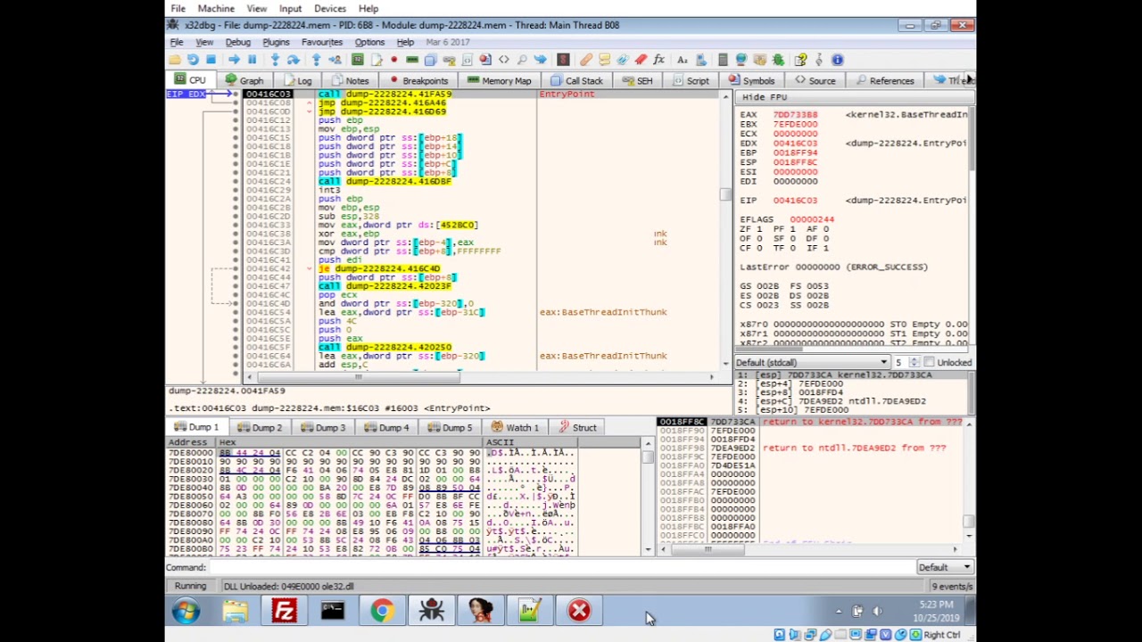Restart the debuggee with the restart icon

(x=193, y=60)
